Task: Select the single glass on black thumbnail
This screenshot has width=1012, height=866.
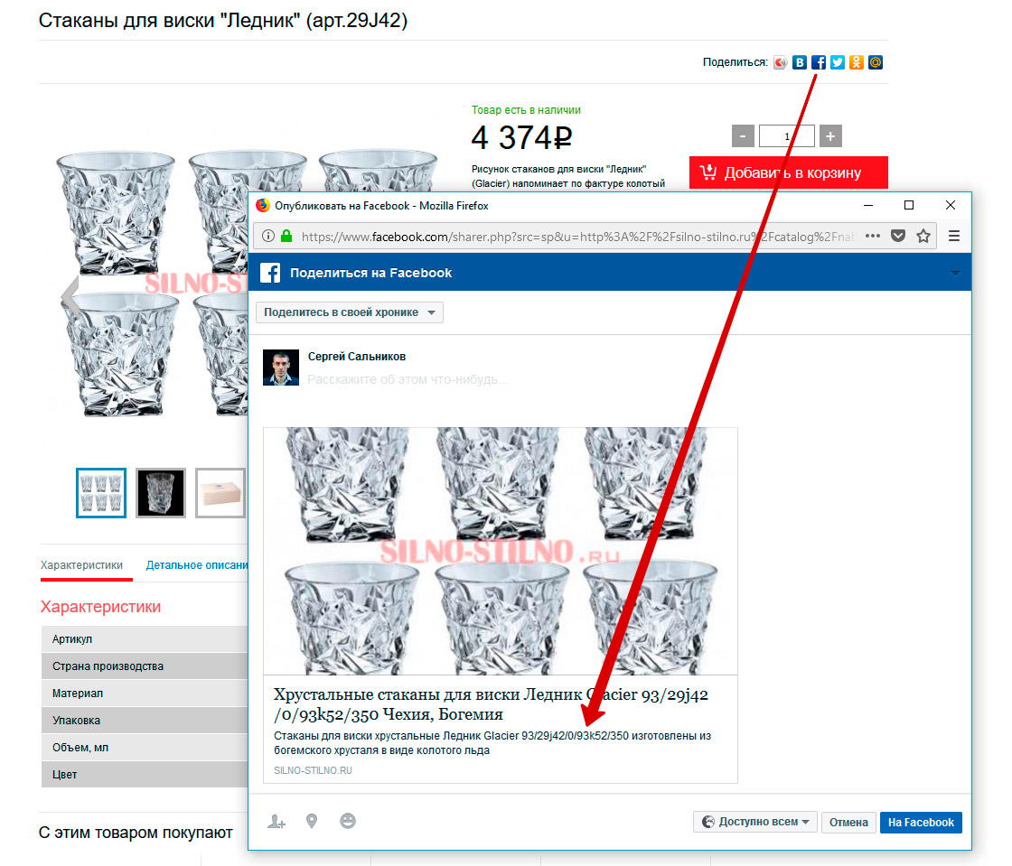Action: [x=161, y=493]
